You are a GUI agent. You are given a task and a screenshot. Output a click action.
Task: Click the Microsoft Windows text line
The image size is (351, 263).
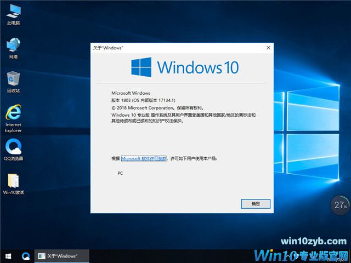coord(131,93)
